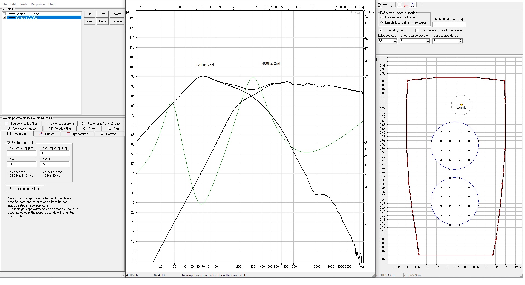The width and height of the screenshot is (525, 285).
Task: Toggle the source points grid icon
Action: click(x=412, y=5)
